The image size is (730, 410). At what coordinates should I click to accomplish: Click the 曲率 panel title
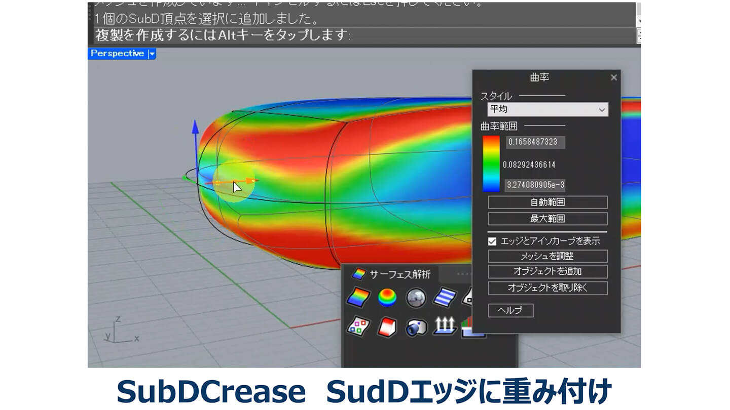[x=539, y=77]
